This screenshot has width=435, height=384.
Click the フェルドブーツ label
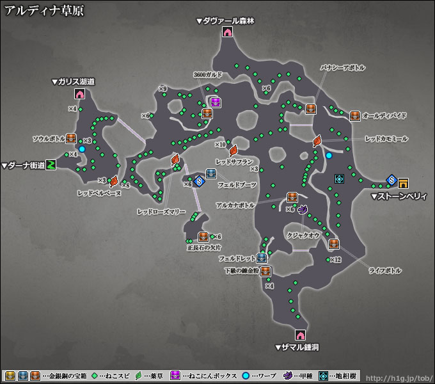point(237,185)
